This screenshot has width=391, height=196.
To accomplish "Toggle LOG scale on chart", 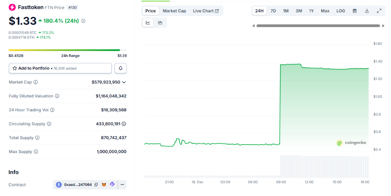I will 341,11.
